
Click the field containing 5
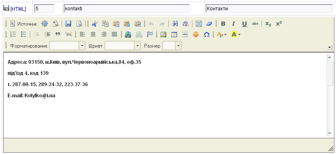tap(44, 9)
